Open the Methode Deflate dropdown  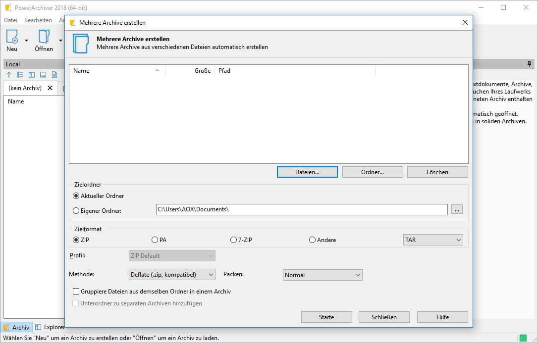(x=171, y=275)
